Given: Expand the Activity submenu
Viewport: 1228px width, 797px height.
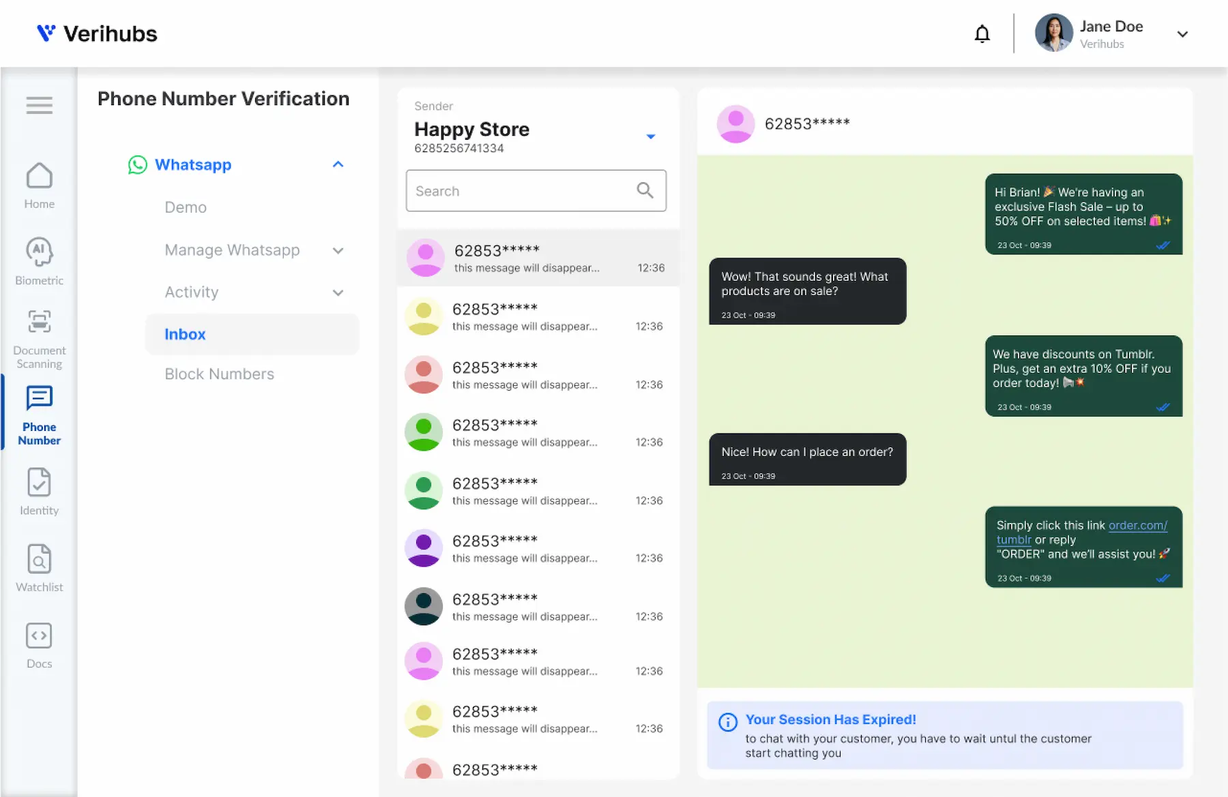Looking at the screenshot, I should pos(338,292).
